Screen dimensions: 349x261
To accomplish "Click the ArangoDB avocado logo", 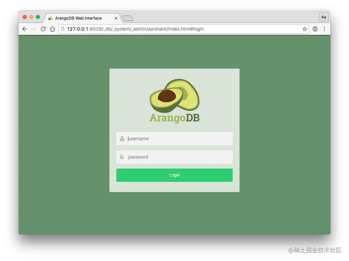I will coord(174,96).
